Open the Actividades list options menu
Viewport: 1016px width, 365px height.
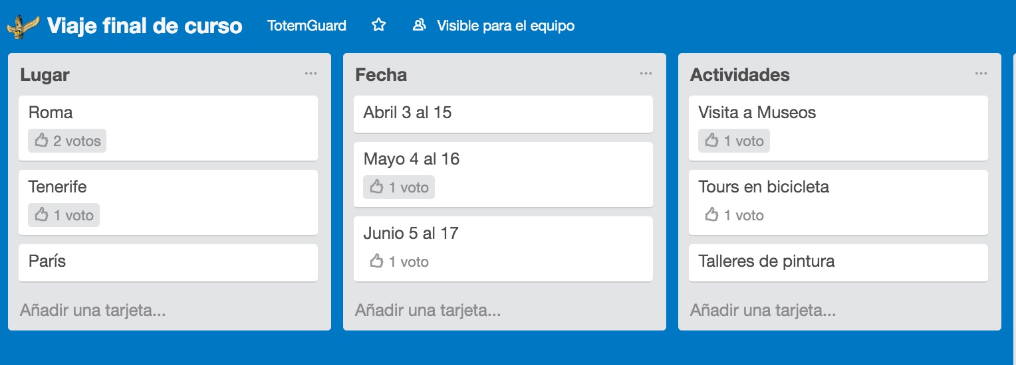click(981, 74)
